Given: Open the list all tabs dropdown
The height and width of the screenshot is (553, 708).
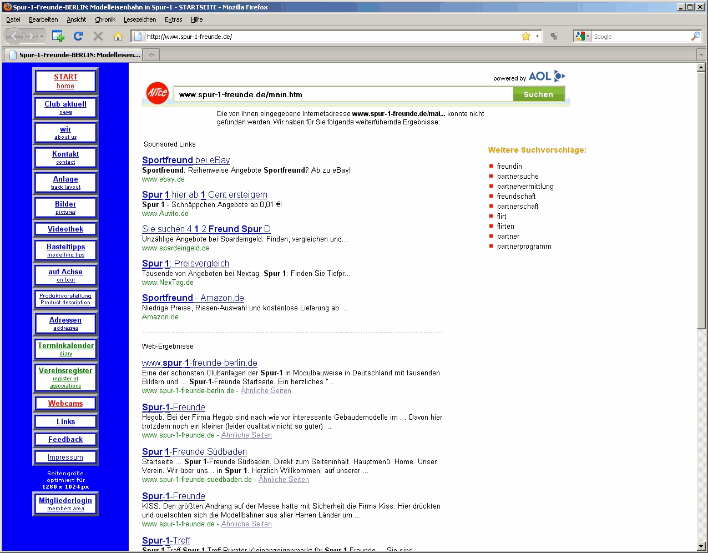Looking at the screenshot, I should pos(701,55).
